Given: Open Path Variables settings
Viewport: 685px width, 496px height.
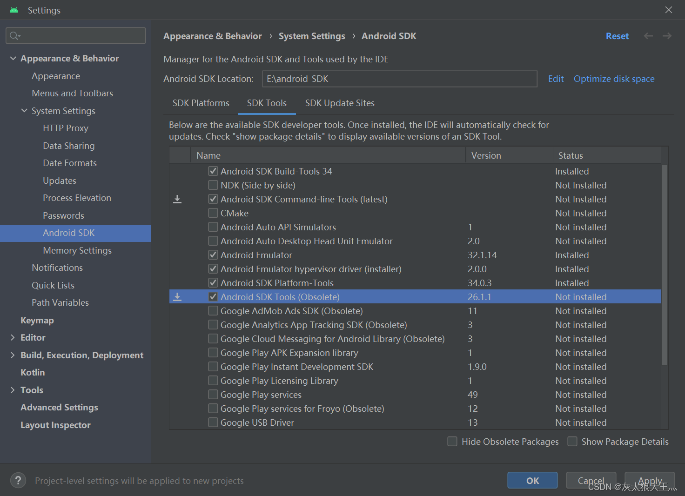Looking at the screenshot, I should point(60,302).
